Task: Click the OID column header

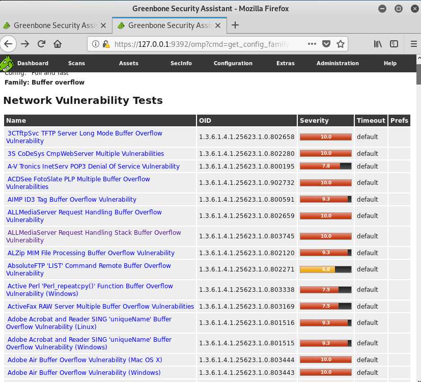Action: pyautogui.click(x=247, y=120)
